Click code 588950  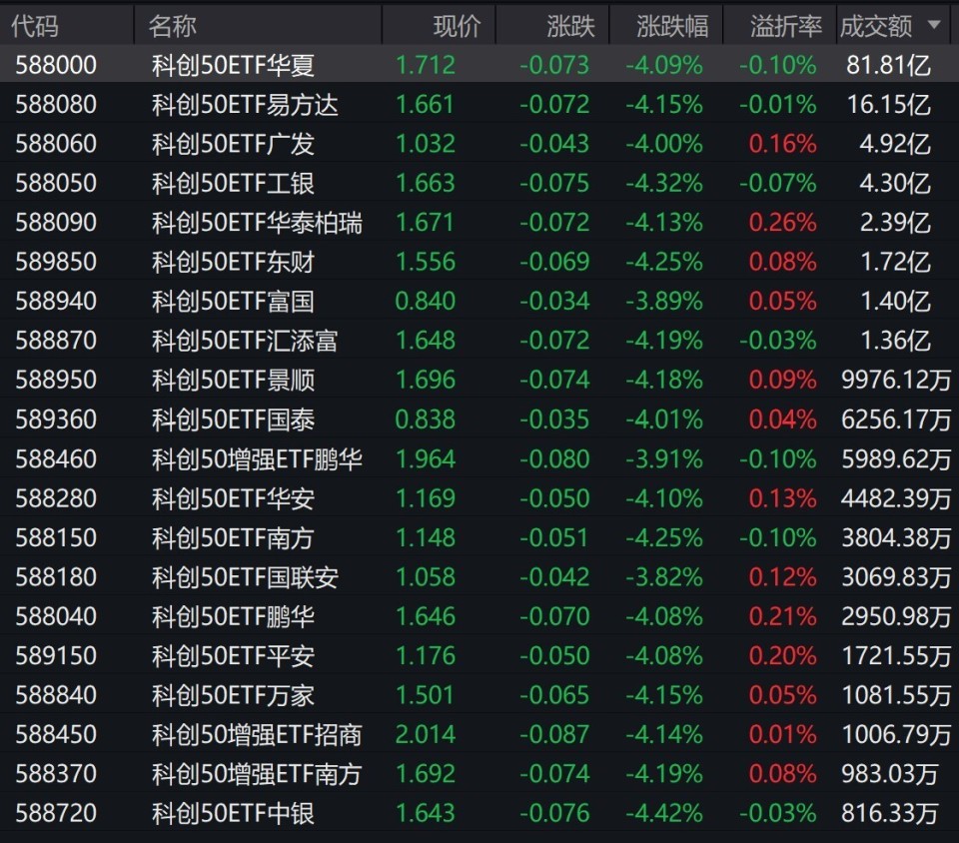(x=56, y=380)
